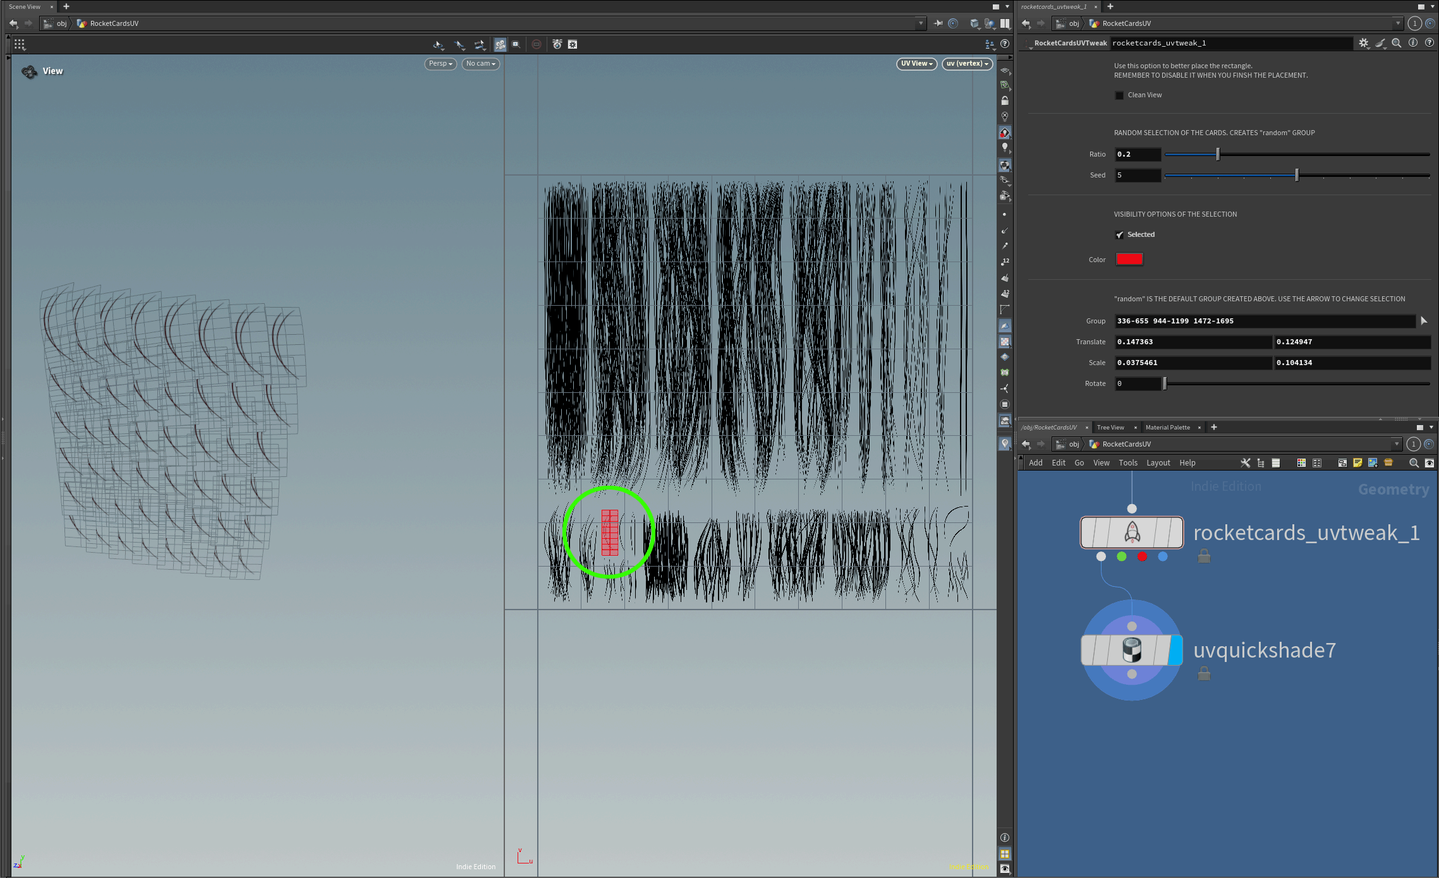Click the magnifier find-node icon in network editor

[x=1414, y=463]
